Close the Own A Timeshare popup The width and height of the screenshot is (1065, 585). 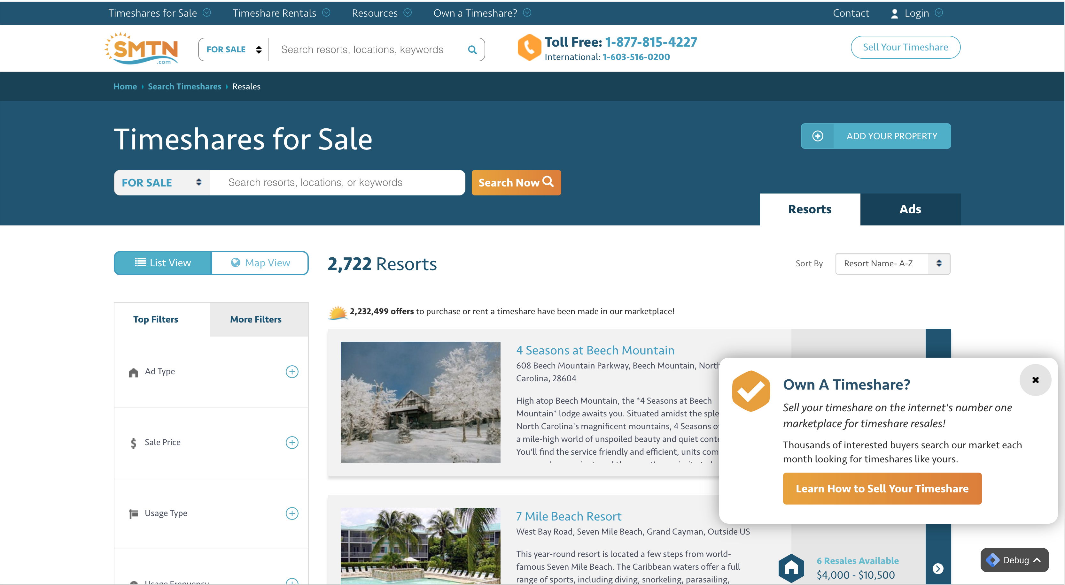click(x=1035, y=380)
